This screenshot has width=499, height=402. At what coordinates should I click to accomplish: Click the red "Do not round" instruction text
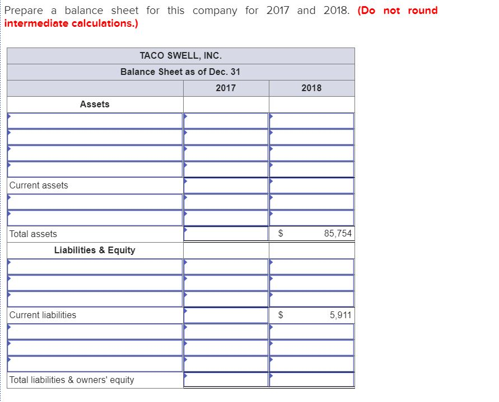[398, 10]
